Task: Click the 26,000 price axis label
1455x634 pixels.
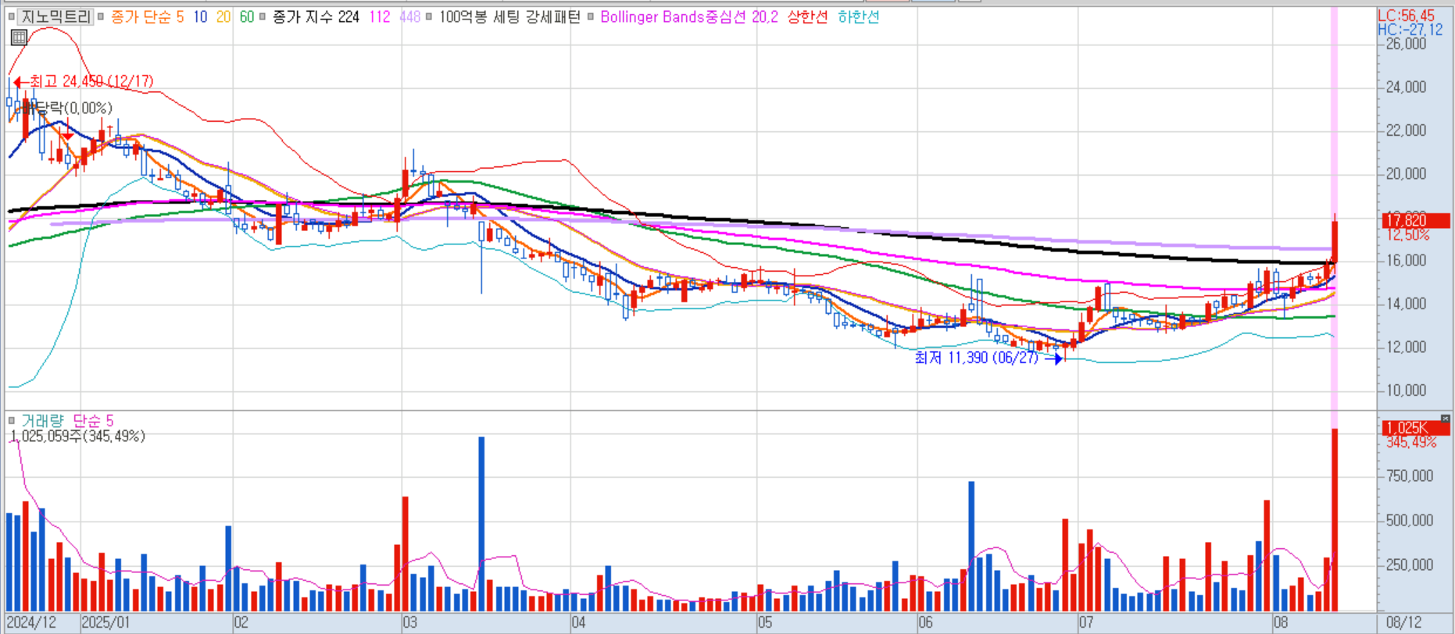Action: point(1406,44)
